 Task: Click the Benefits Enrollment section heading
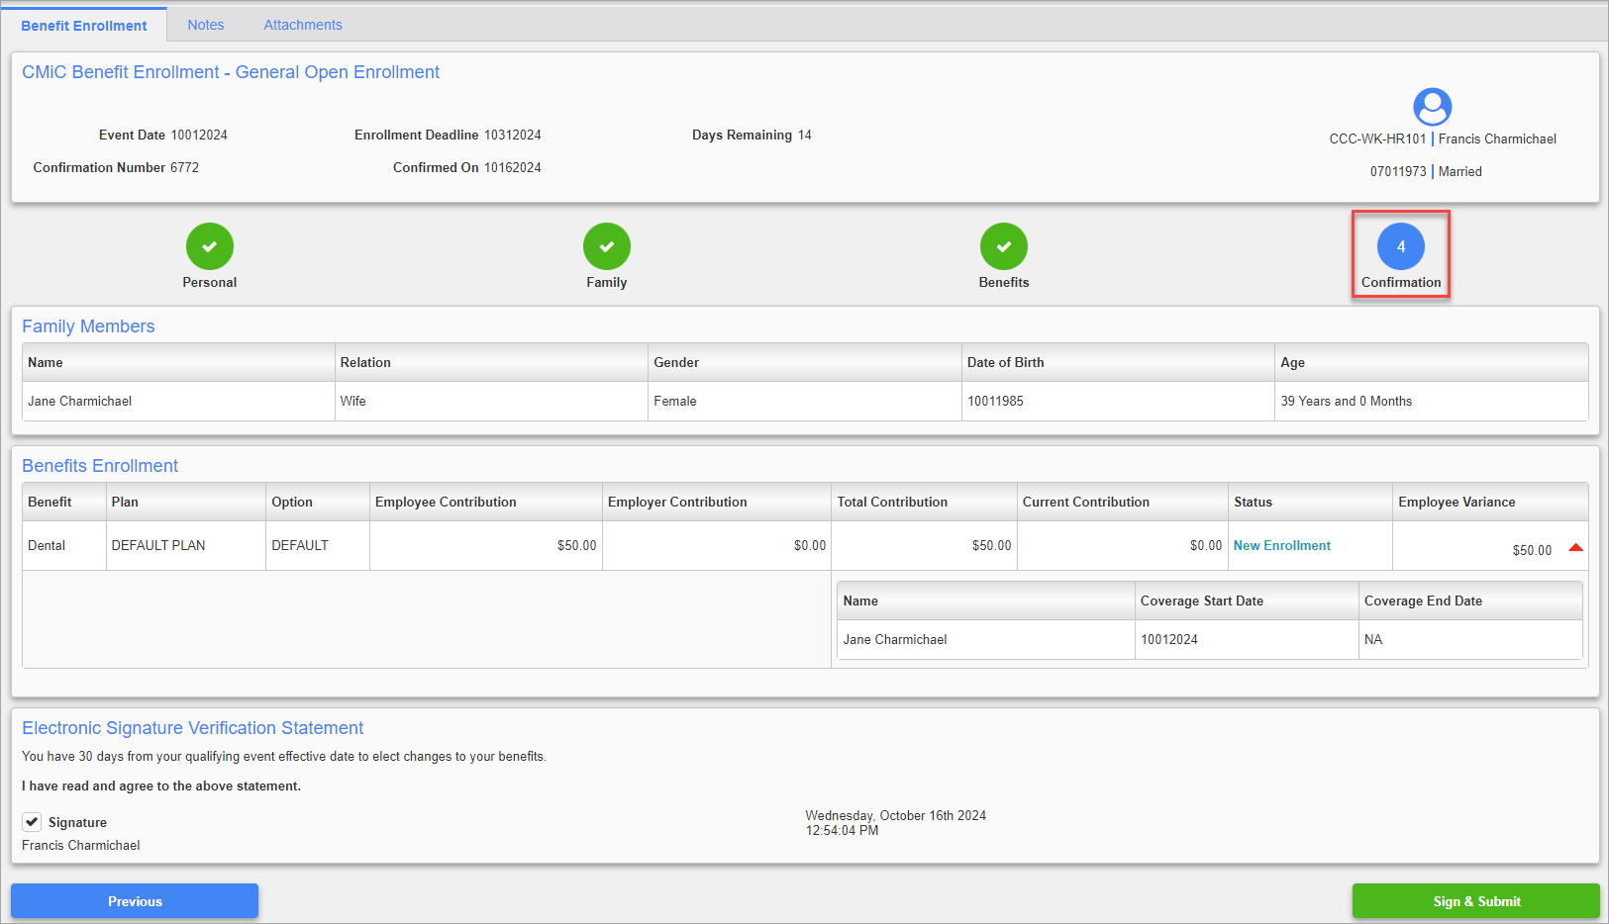click(x=100, y=466)
